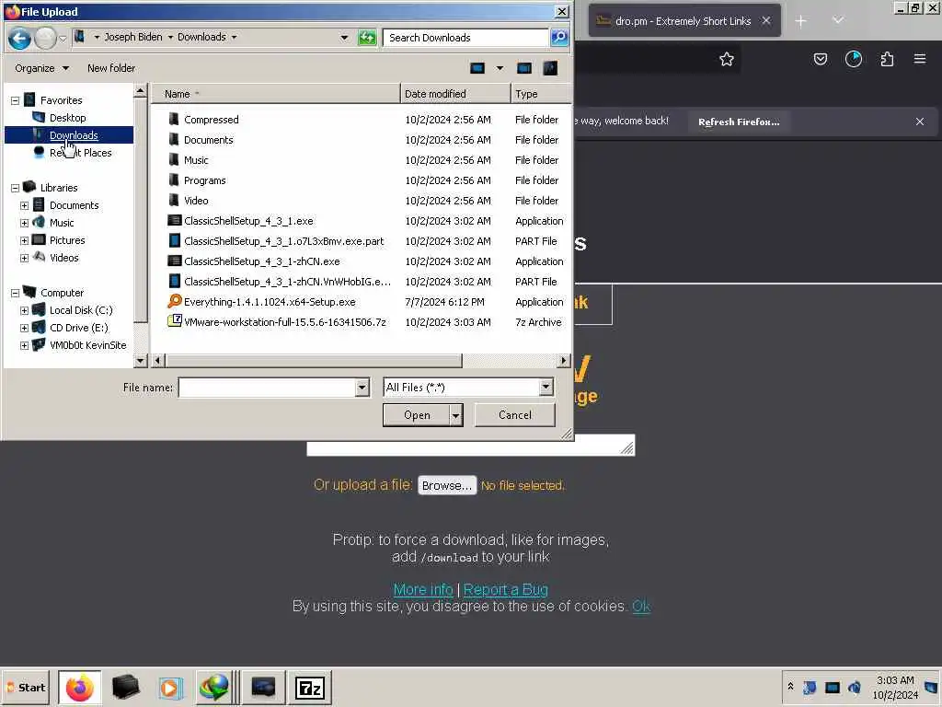This screenshot has width=942, height=707.
Task: Click New folder in dialog toolbar
Action: [x=111, y=68]
